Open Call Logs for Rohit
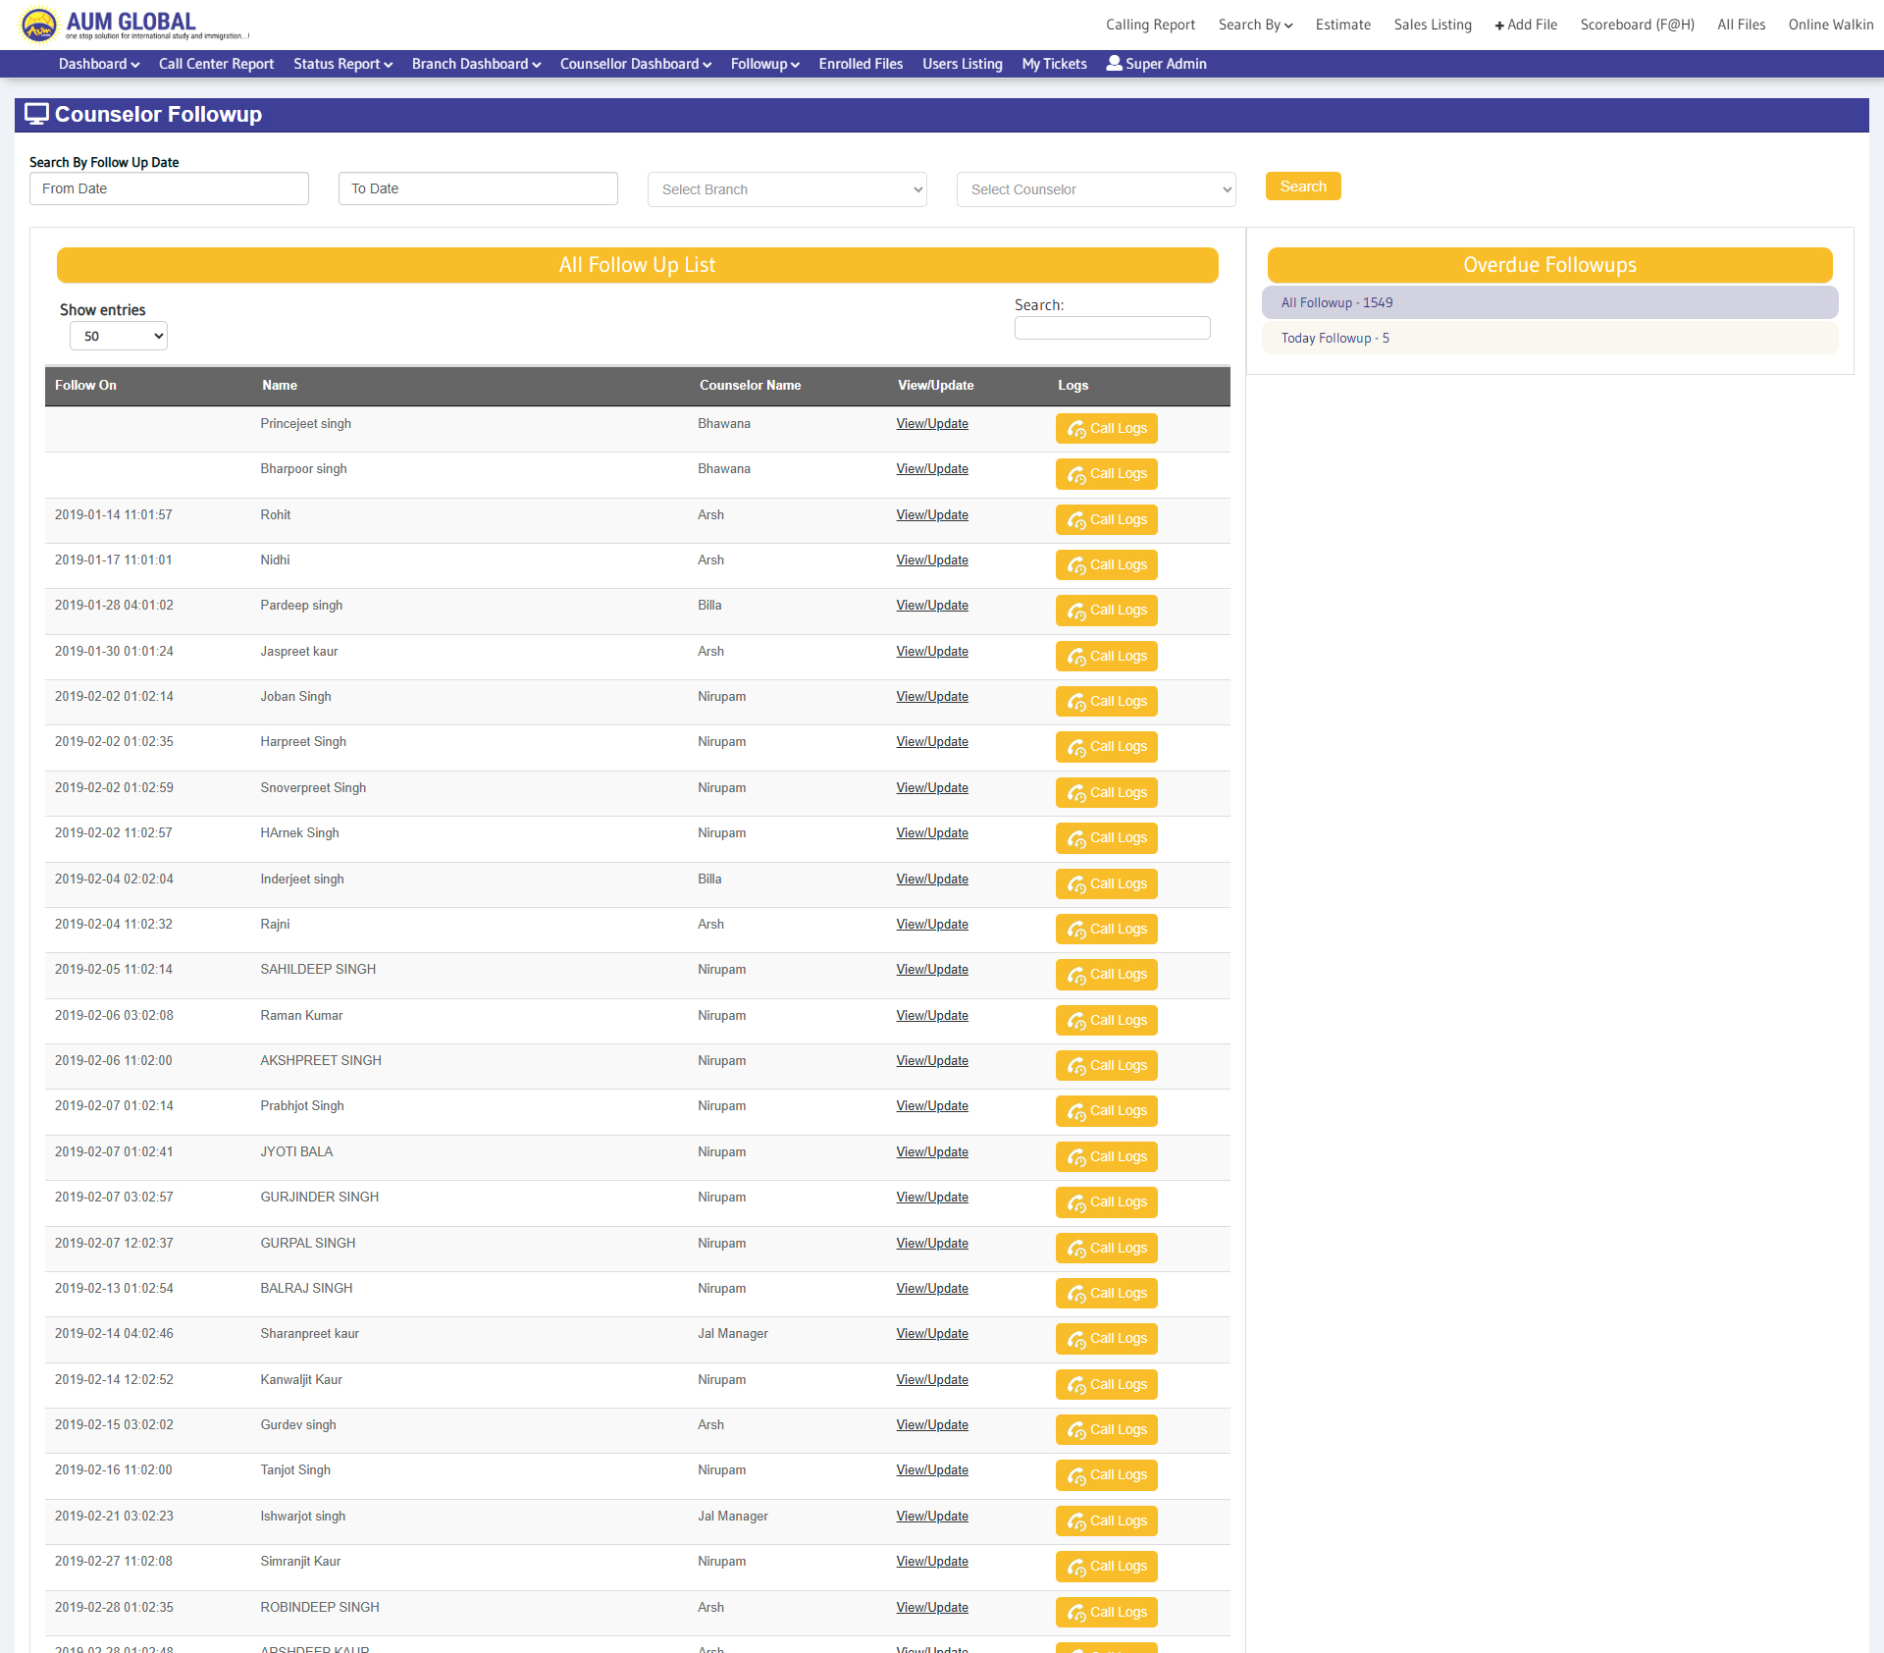 click(x=1106, y=520)
